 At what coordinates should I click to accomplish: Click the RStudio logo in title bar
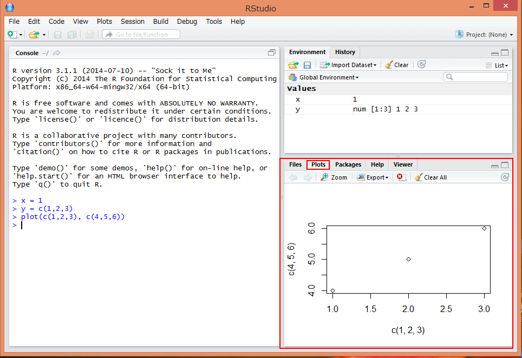(10, 8)
